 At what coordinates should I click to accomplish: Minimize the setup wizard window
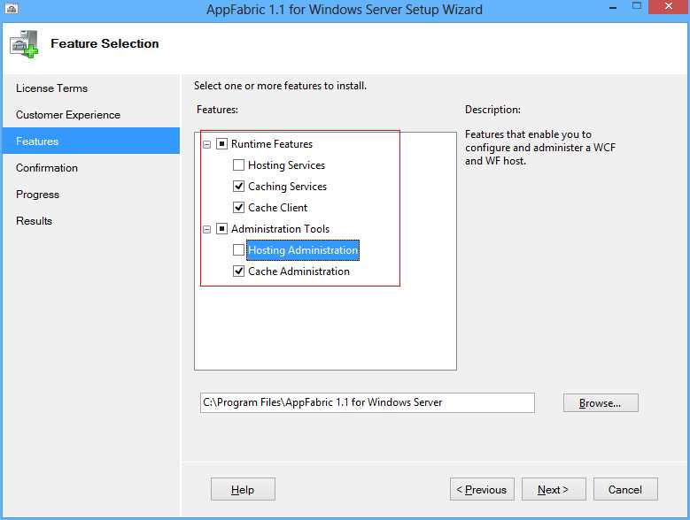pos(613,7)
